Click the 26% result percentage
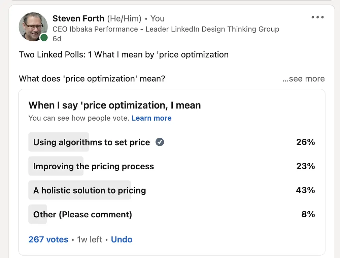This screenshot has width=340, height=258. pyautogui.click(x=306, y=142)
